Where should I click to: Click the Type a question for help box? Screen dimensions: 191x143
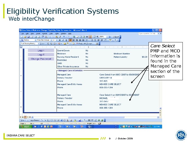[148, 33]
